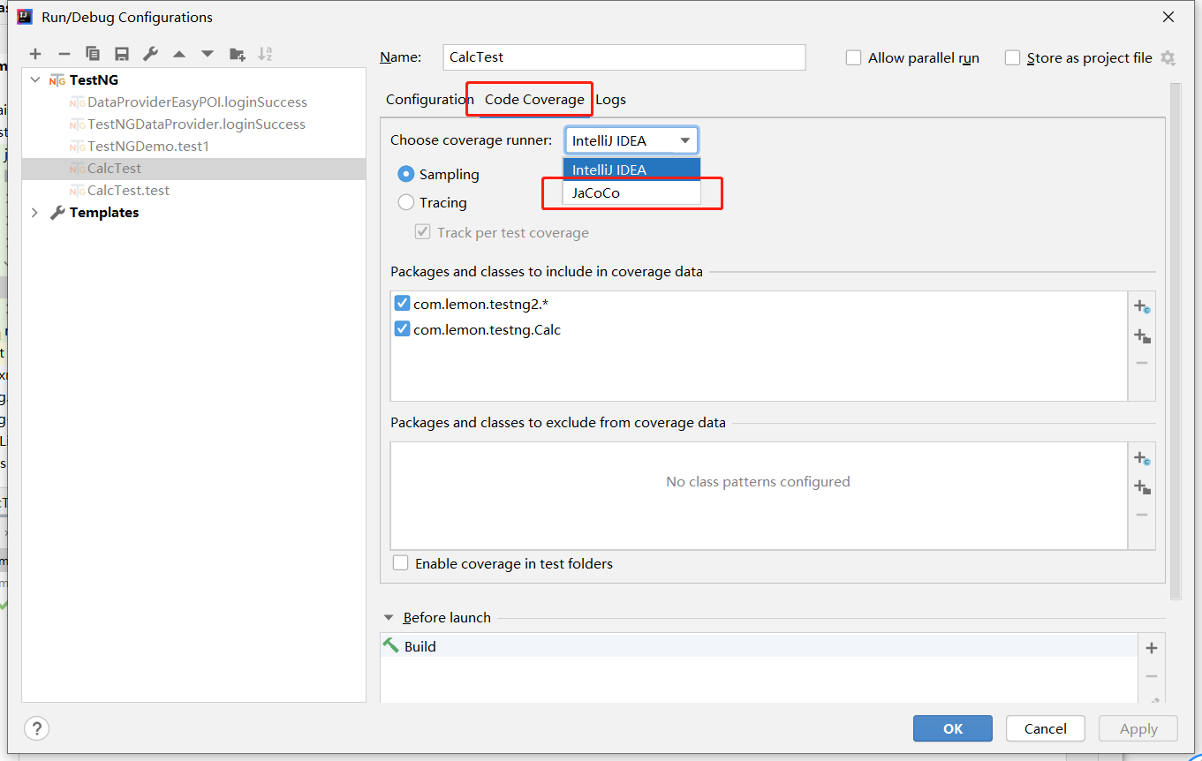1202x761 pixels.
Task: Click the Copy Configuration icon
Action: pyautogui.click(x=93, y=55)
